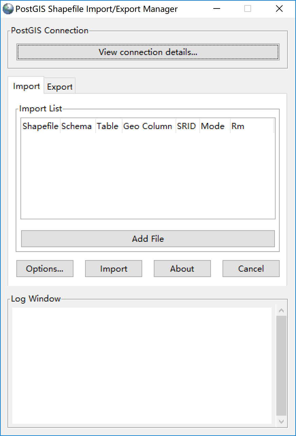The image size is (296, 436).
Task: Minimize the Shapefile Import/Export Manager window
Action: click(216, 9)
